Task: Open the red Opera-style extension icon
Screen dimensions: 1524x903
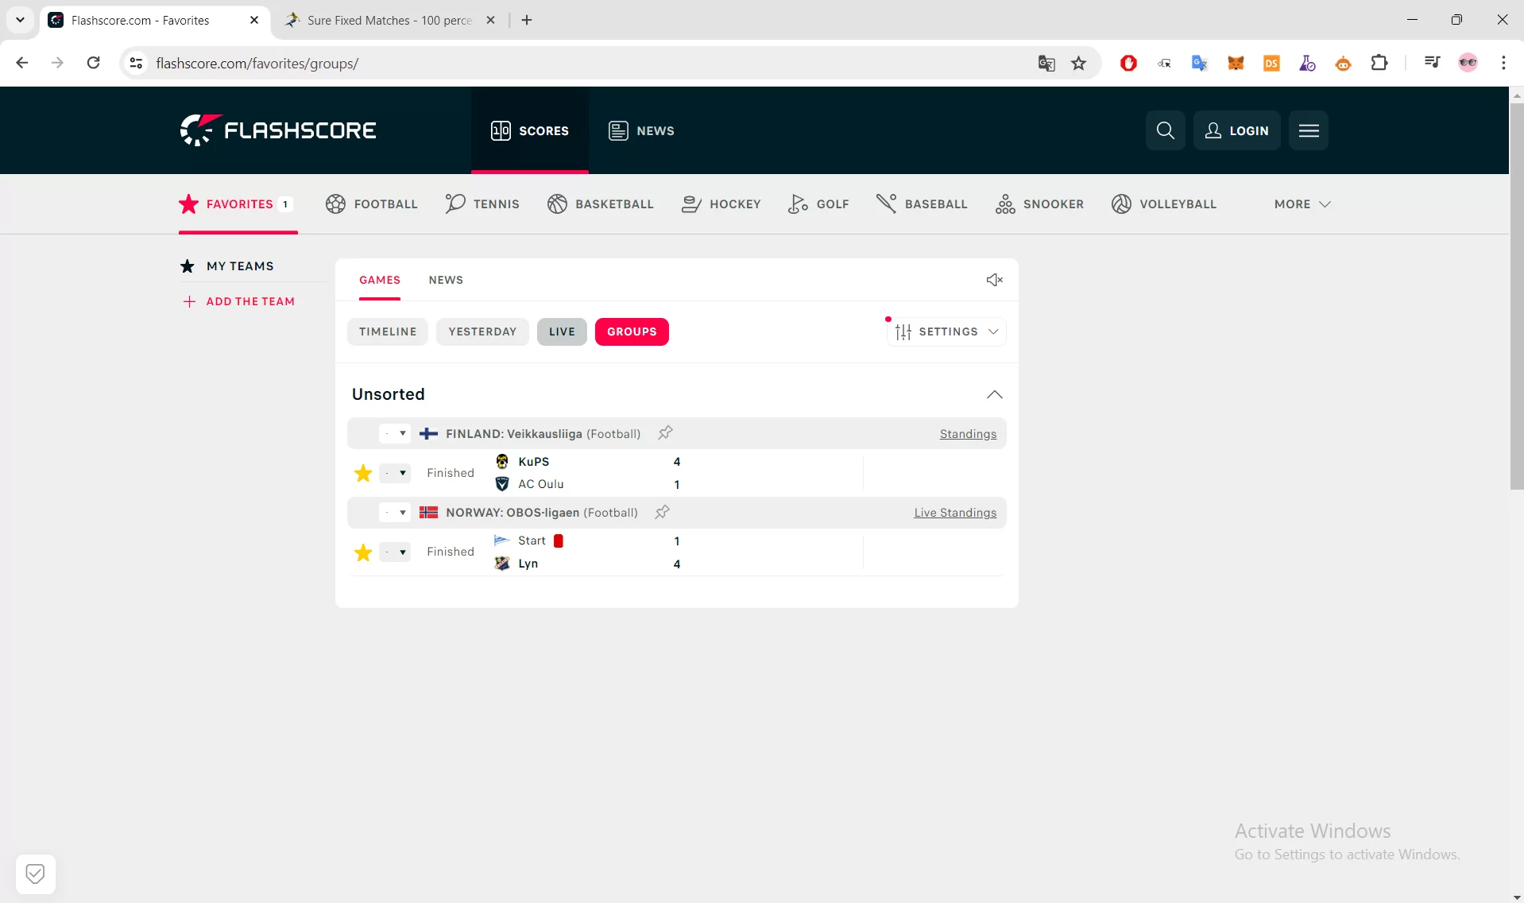Action: click(1128, 63)
